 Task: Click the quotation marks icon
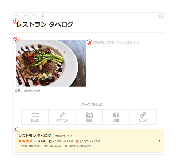click(x=116, y=115)
